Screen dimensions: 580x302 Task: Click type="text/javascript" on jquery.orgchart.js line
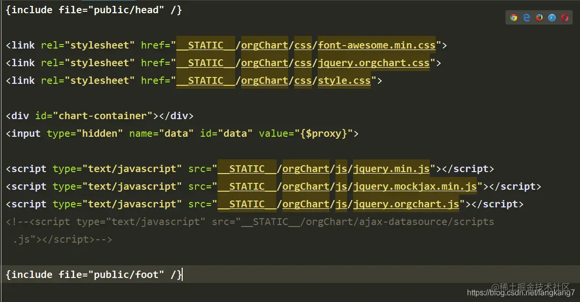click(x=117, y=204)
